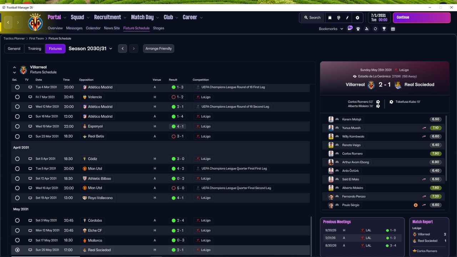This screenshot has width=457, height=257.
Task: Open the bookmark icon next to Search
Action: pyautogui.click(x=330, y=17)
